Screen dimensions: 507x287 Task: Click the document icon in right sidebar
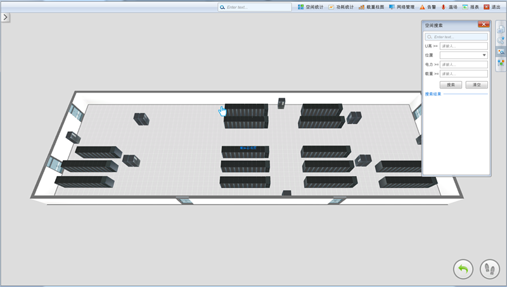click(x=501, y=29)
